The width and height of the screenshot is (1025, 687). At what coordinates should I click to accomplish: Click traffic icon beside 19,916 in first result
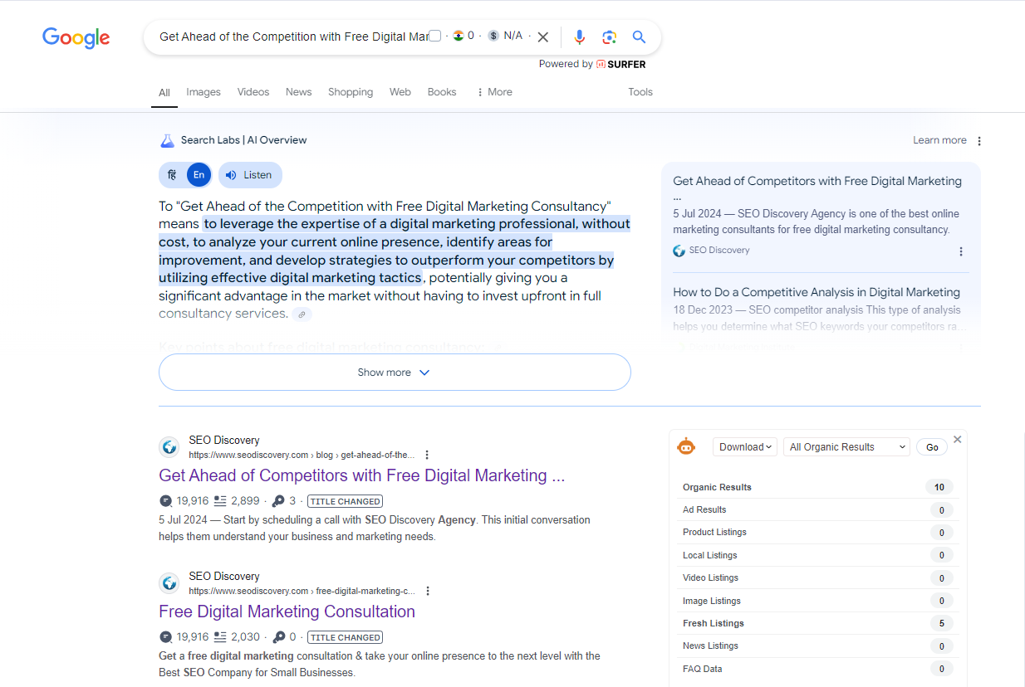click(x=166, y=501)
